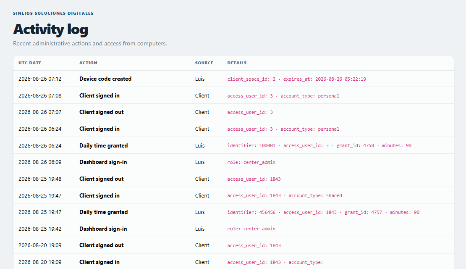Select the SINLIOS SOLUCIONES DIGITALES label
466x269 pixels.
(53, 13)
